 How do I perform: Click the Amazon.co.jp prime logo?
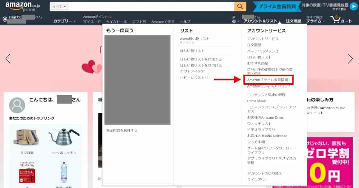[x=22, y=7]
